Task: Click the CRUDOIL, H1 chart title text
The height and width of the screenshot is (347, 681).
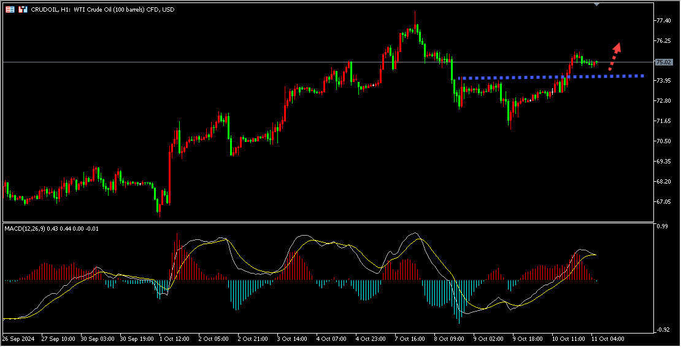Action: (102, 10)
